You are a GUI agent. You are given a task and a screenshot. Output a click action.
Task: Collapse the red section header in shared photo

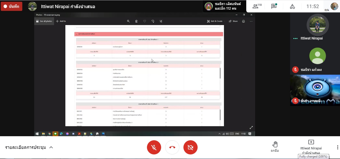click(77, 34)
